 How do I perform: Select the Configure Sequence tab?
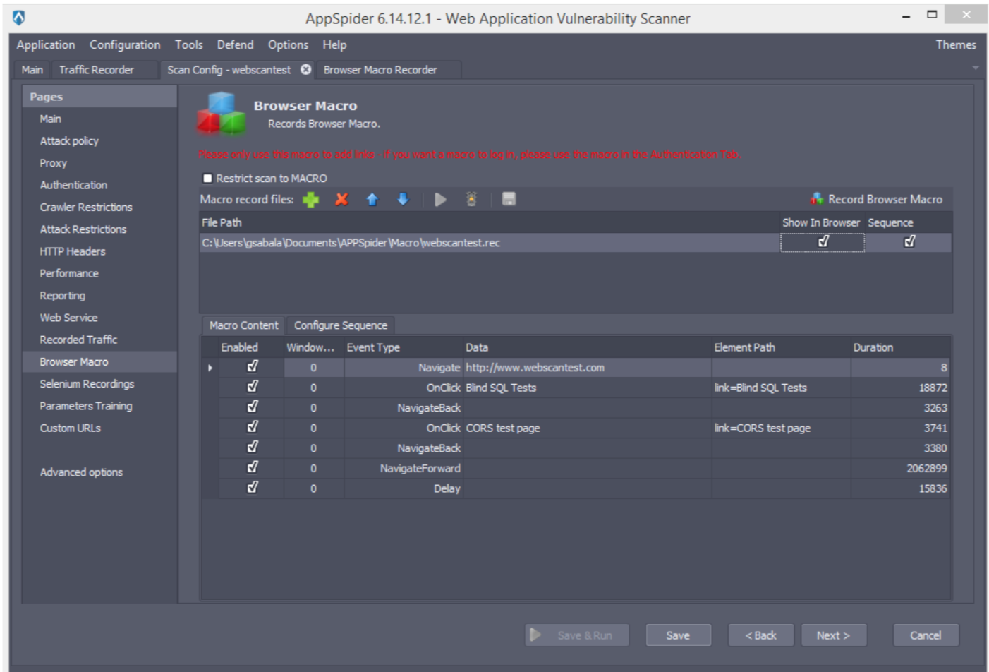pyautogui.click(x=341, y=325)
